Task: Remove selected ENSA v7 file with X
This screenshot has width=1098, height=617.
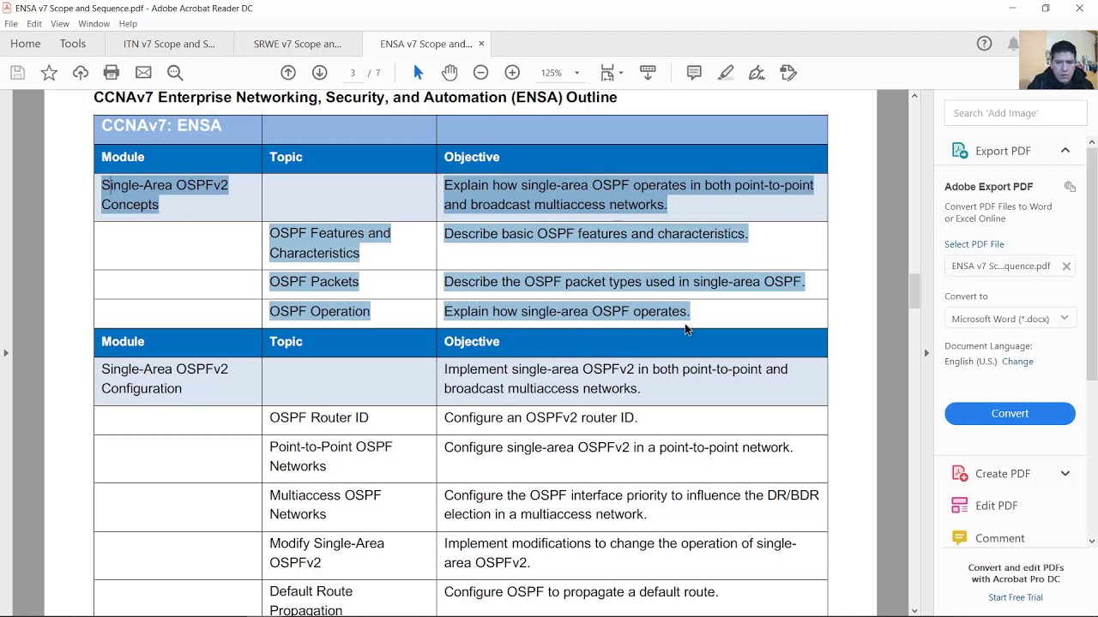Action: coord(1066,267)
